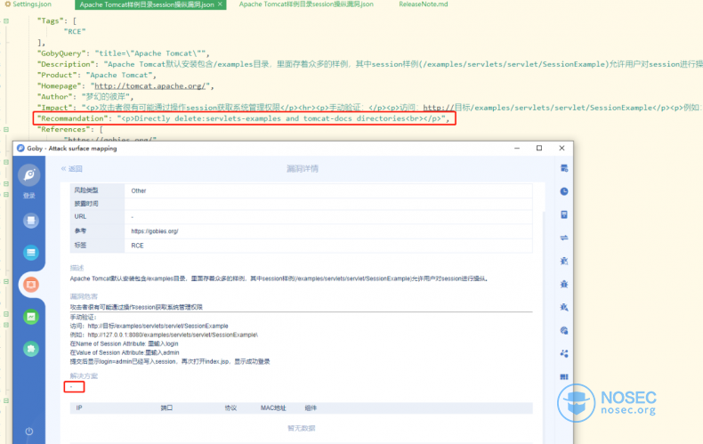The image size is (703, 444).
Task: Open the https://gobies.org/ reference link in Goby
Action: tap(155, 231)
